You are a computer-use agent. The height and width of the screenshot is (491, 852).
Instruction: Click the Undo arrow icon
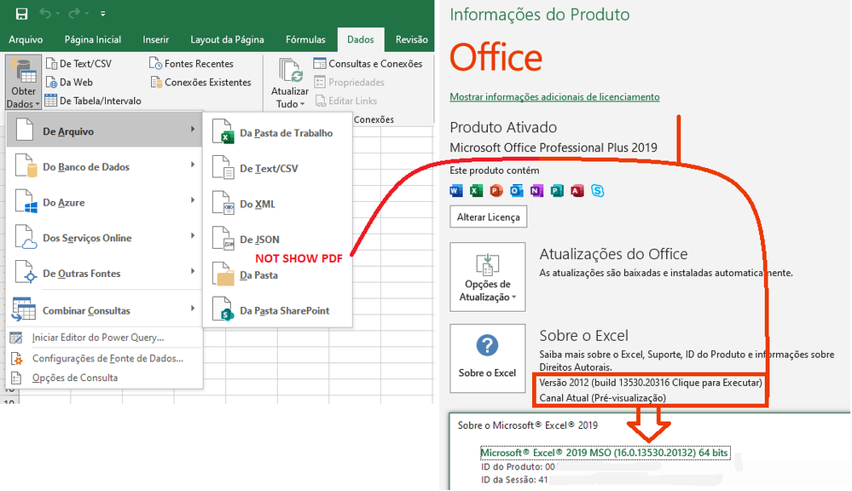pos(45,14)
